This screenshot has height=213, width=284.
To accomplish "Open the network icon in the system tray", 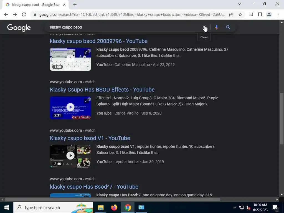I will (x=242, y=207).
